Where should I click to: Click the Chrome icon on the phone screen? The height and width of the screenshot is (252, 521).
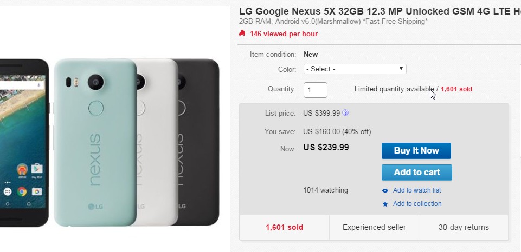pos(22,191)
